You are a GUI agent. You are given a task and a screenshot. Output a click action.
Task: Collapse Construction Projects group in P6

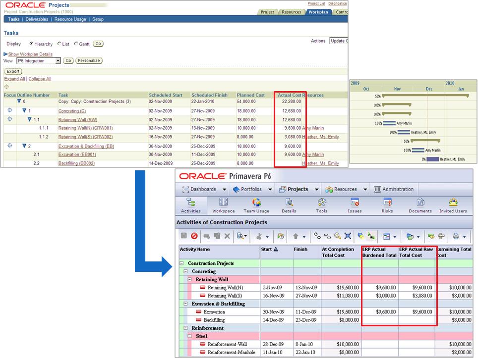pos(181,263)
